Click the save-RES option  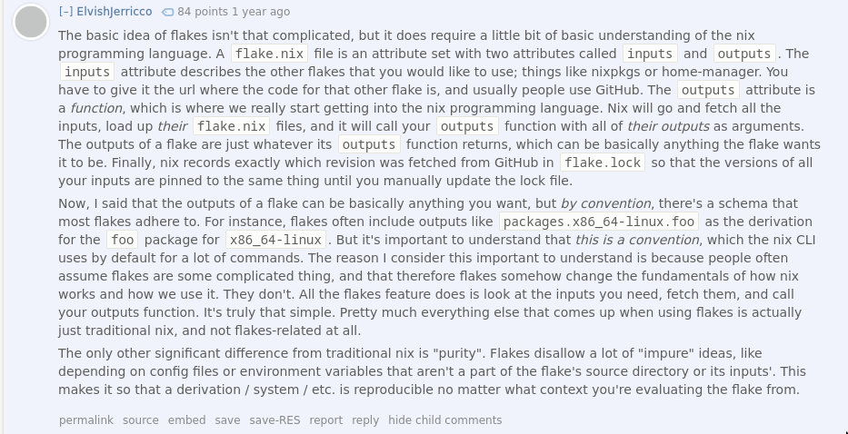tap(274, 420)
